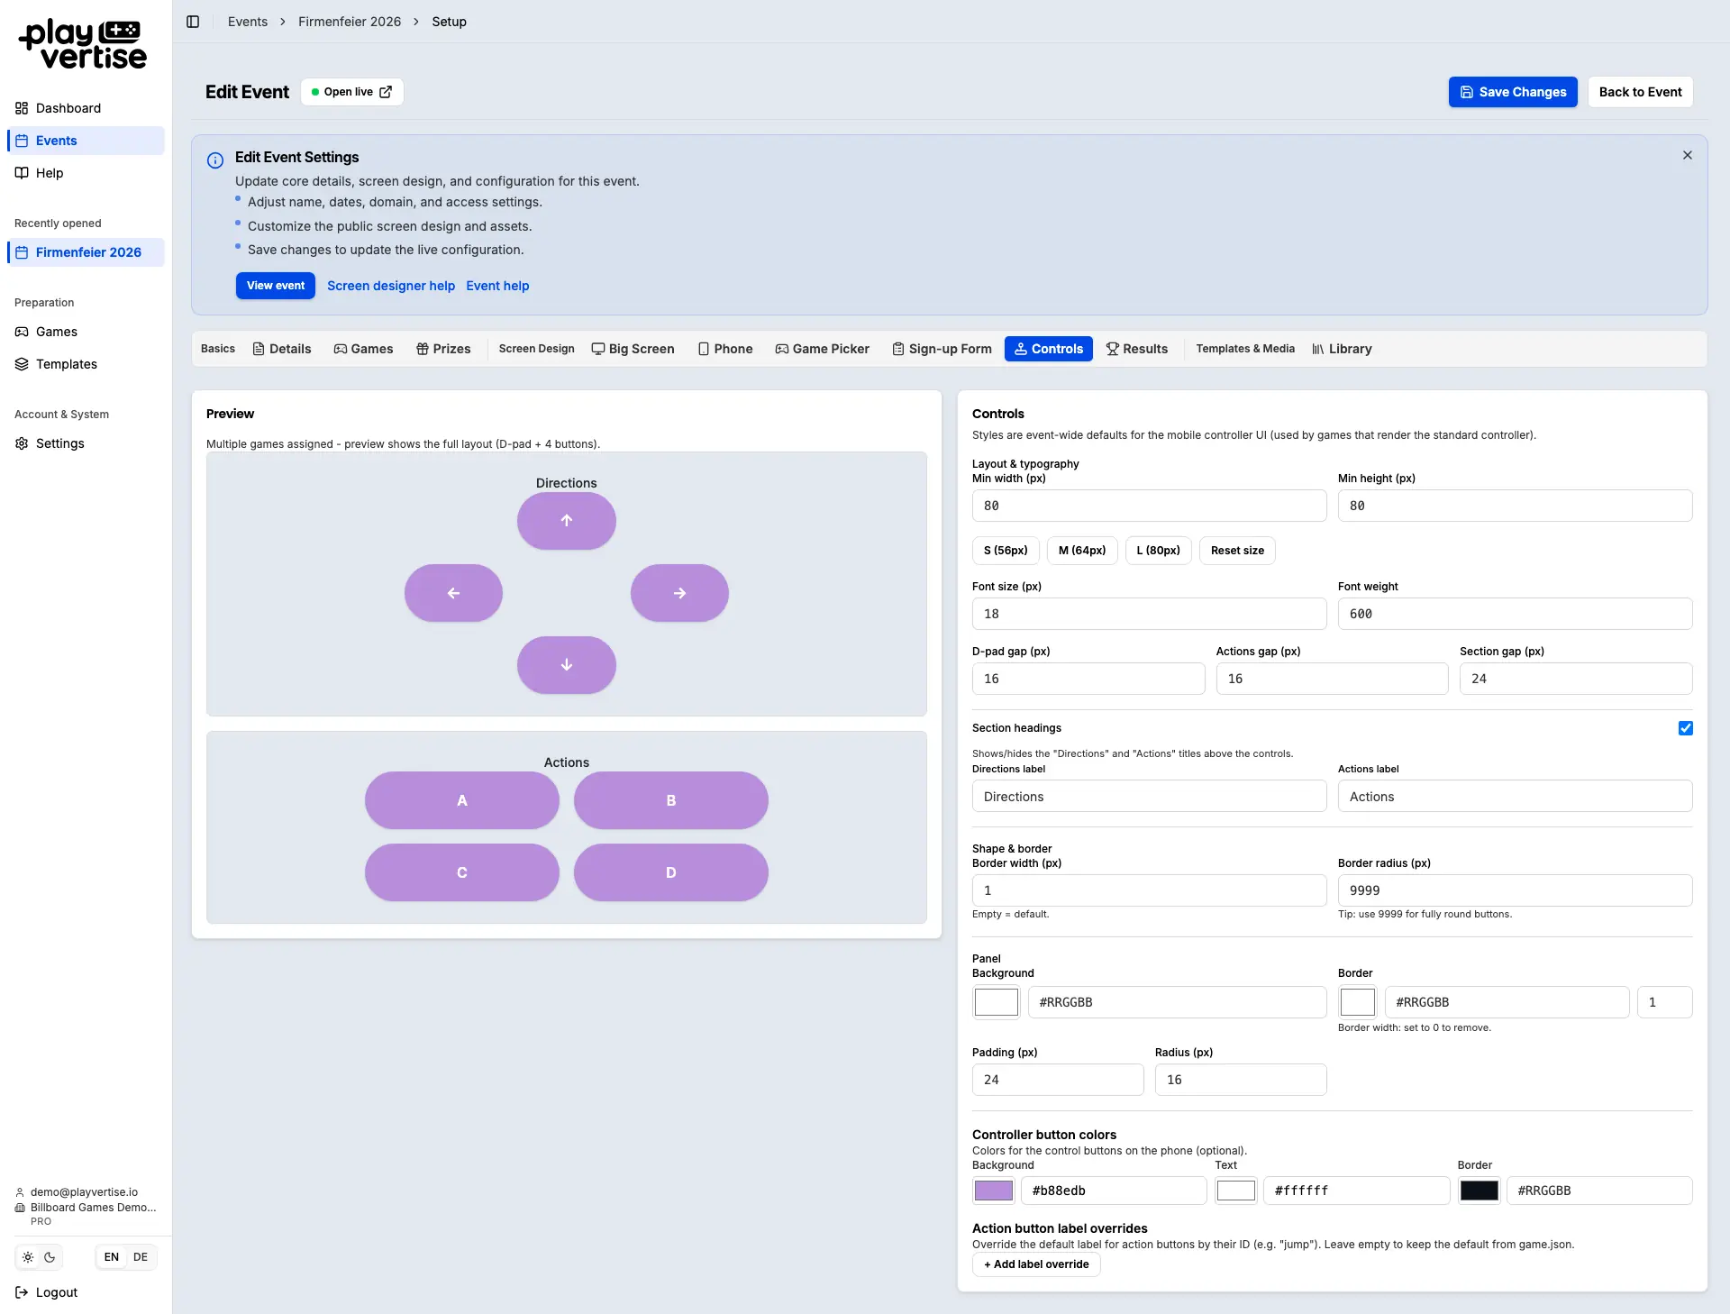Screen dimensions: 1730x1314
Task: Switch to dark theme moon icon
Action: click(x=50, y=1257)
